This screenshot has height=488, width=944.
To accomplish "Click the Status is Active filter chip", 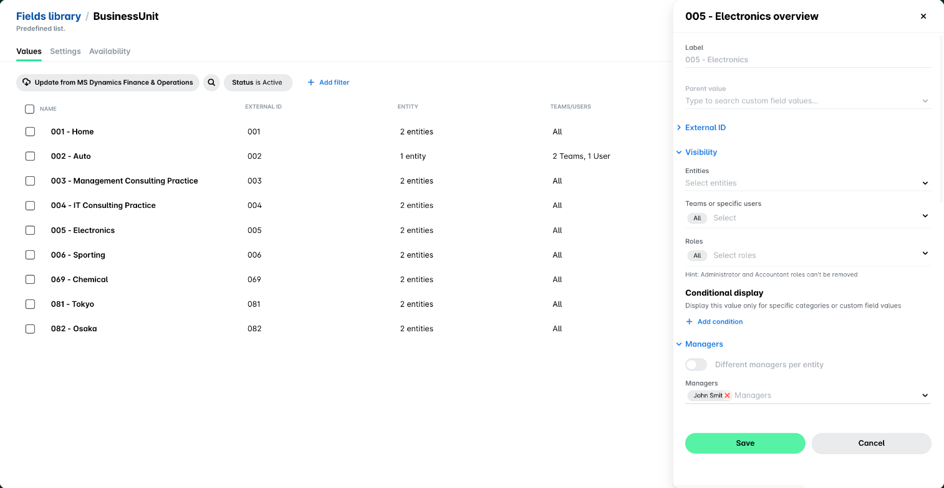I will [x=258, y=82].
